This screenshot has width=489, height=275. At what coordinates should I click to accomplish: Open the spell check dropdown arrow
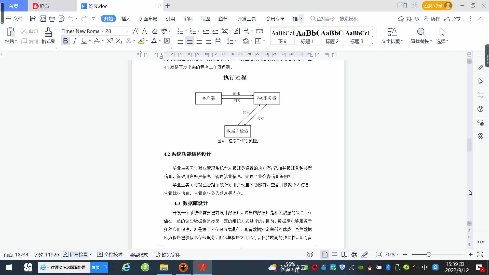90,254
